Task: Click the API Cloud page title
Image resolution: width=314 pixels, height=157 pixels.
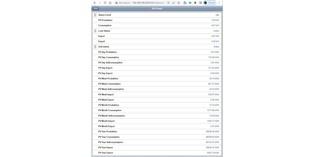Action: pos(157,8)
